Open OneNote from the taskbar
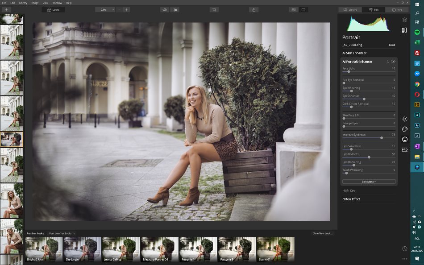Screen dimensions: 424x265 tap(417, 146)
